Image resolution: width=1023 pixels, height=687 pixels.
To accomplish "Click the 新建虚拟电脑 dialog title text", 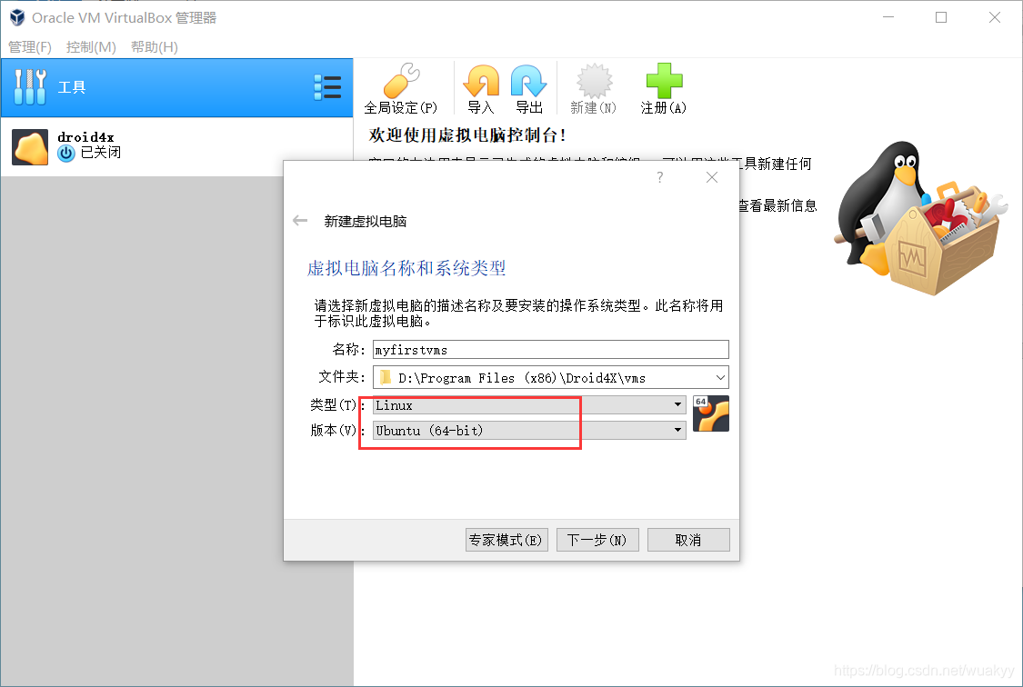I will (366, 222).
